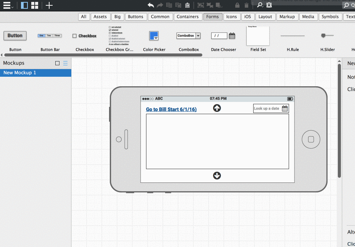Show the iOS category
The image size is (355, 247).
(247, 17)
